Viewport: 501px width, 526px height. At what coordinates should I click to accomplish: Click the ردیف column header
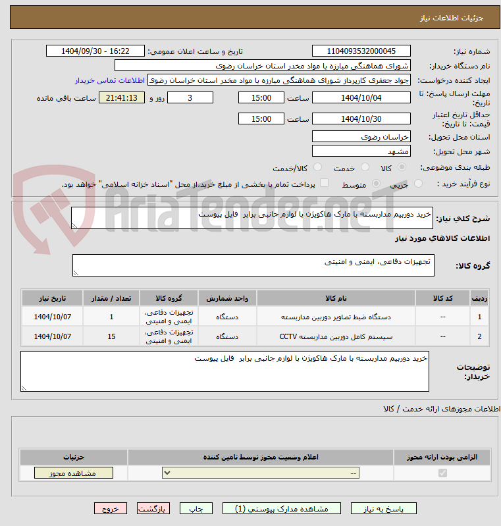pos(479,298)
